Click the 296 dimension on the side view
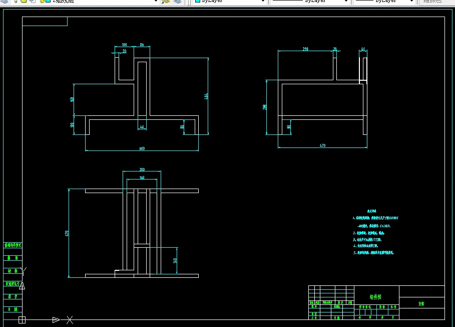The height and width of the screenshot is (327, 455). coord(305,49)
